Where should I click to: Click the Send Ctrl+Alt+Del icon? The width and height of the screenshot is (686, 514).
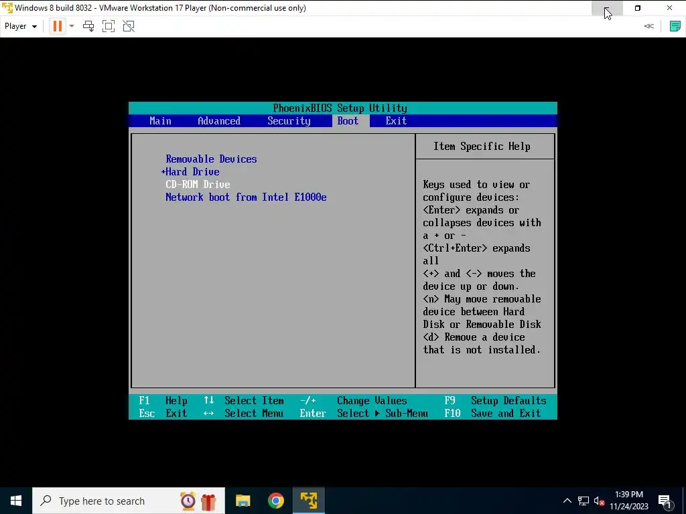[88, 26]
